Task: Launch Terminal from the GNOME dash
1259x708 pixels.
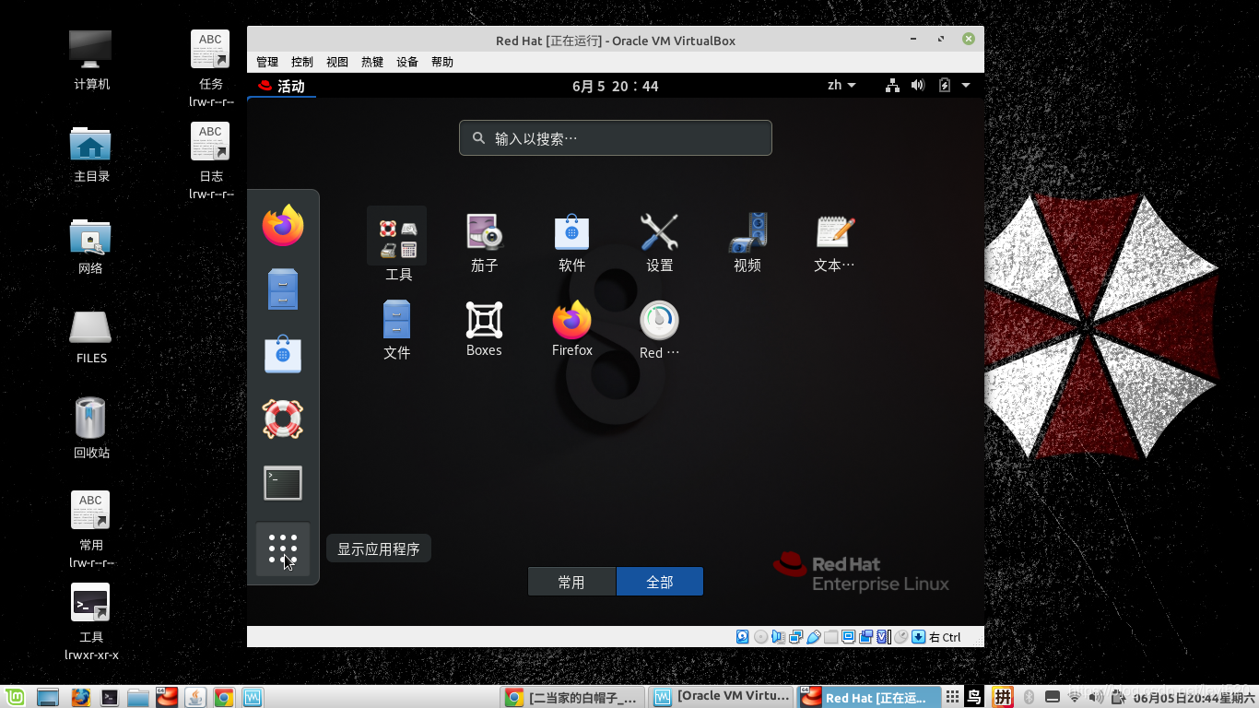Action: tap(283, 483)
